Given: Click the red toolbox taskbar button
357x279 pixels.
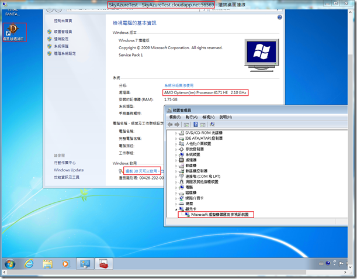Looking at the screenshot, I should point(104,264).
